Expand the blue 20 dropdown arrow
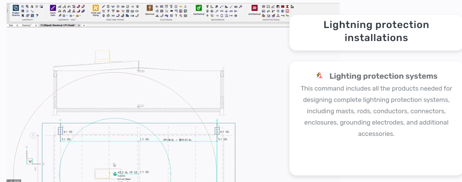The height and width of the screenshot is (182, 462). point(74,16)
